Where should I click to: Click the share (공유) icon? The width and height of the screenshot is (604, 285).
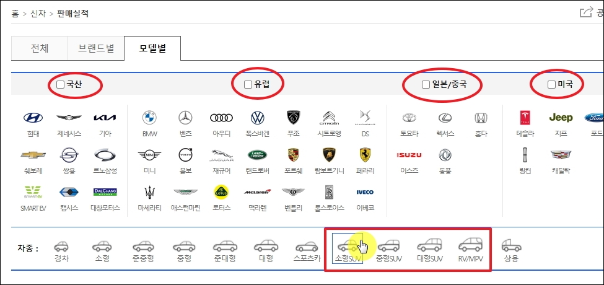pos(586,12)
